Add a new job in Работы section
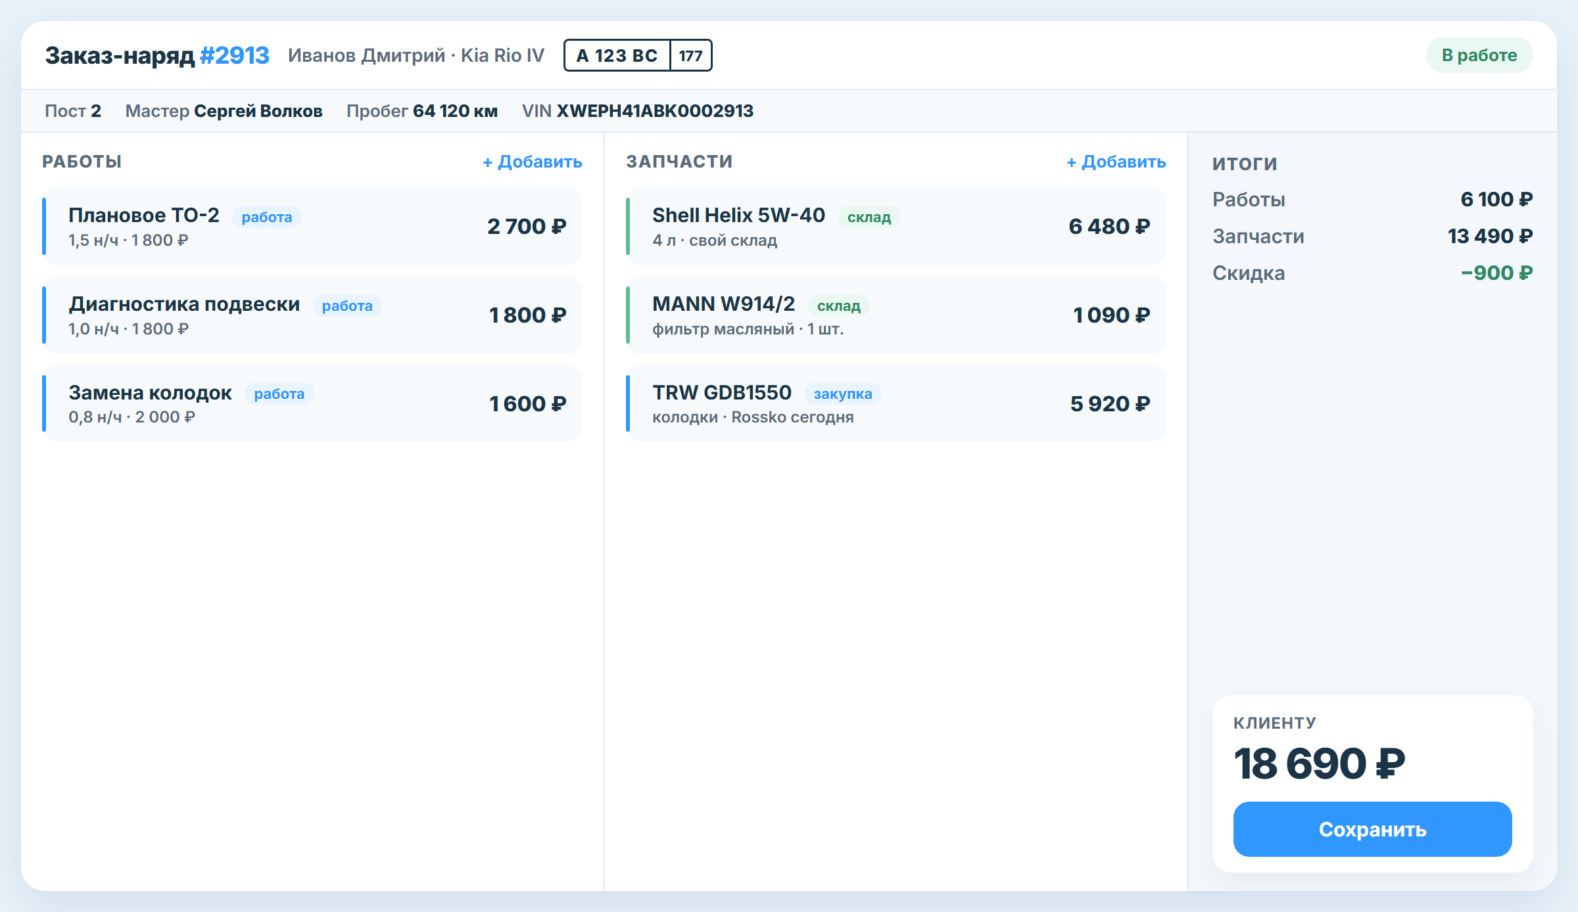Image resolution: width=1578 pixels, height=912 pixels. (533, 162)
